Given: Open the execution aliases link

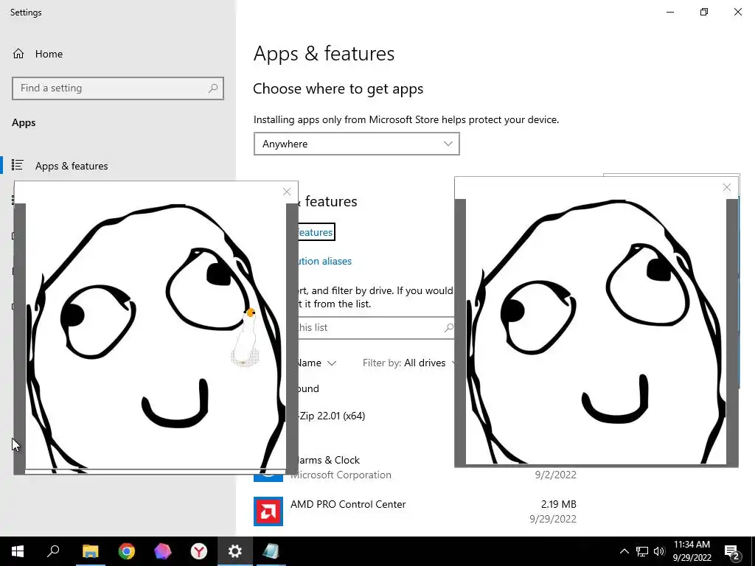Looking at the screenshot, I should tap(324, 262).
